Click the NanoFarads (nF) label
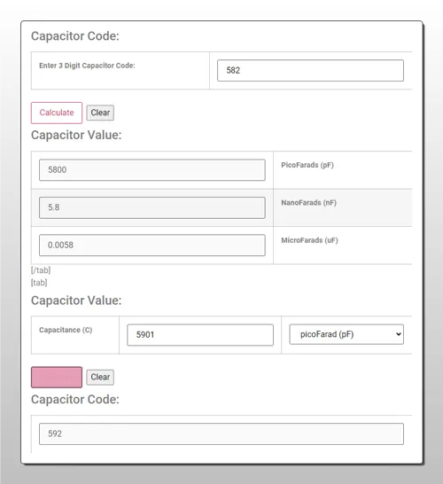 (x=308, y=202)
